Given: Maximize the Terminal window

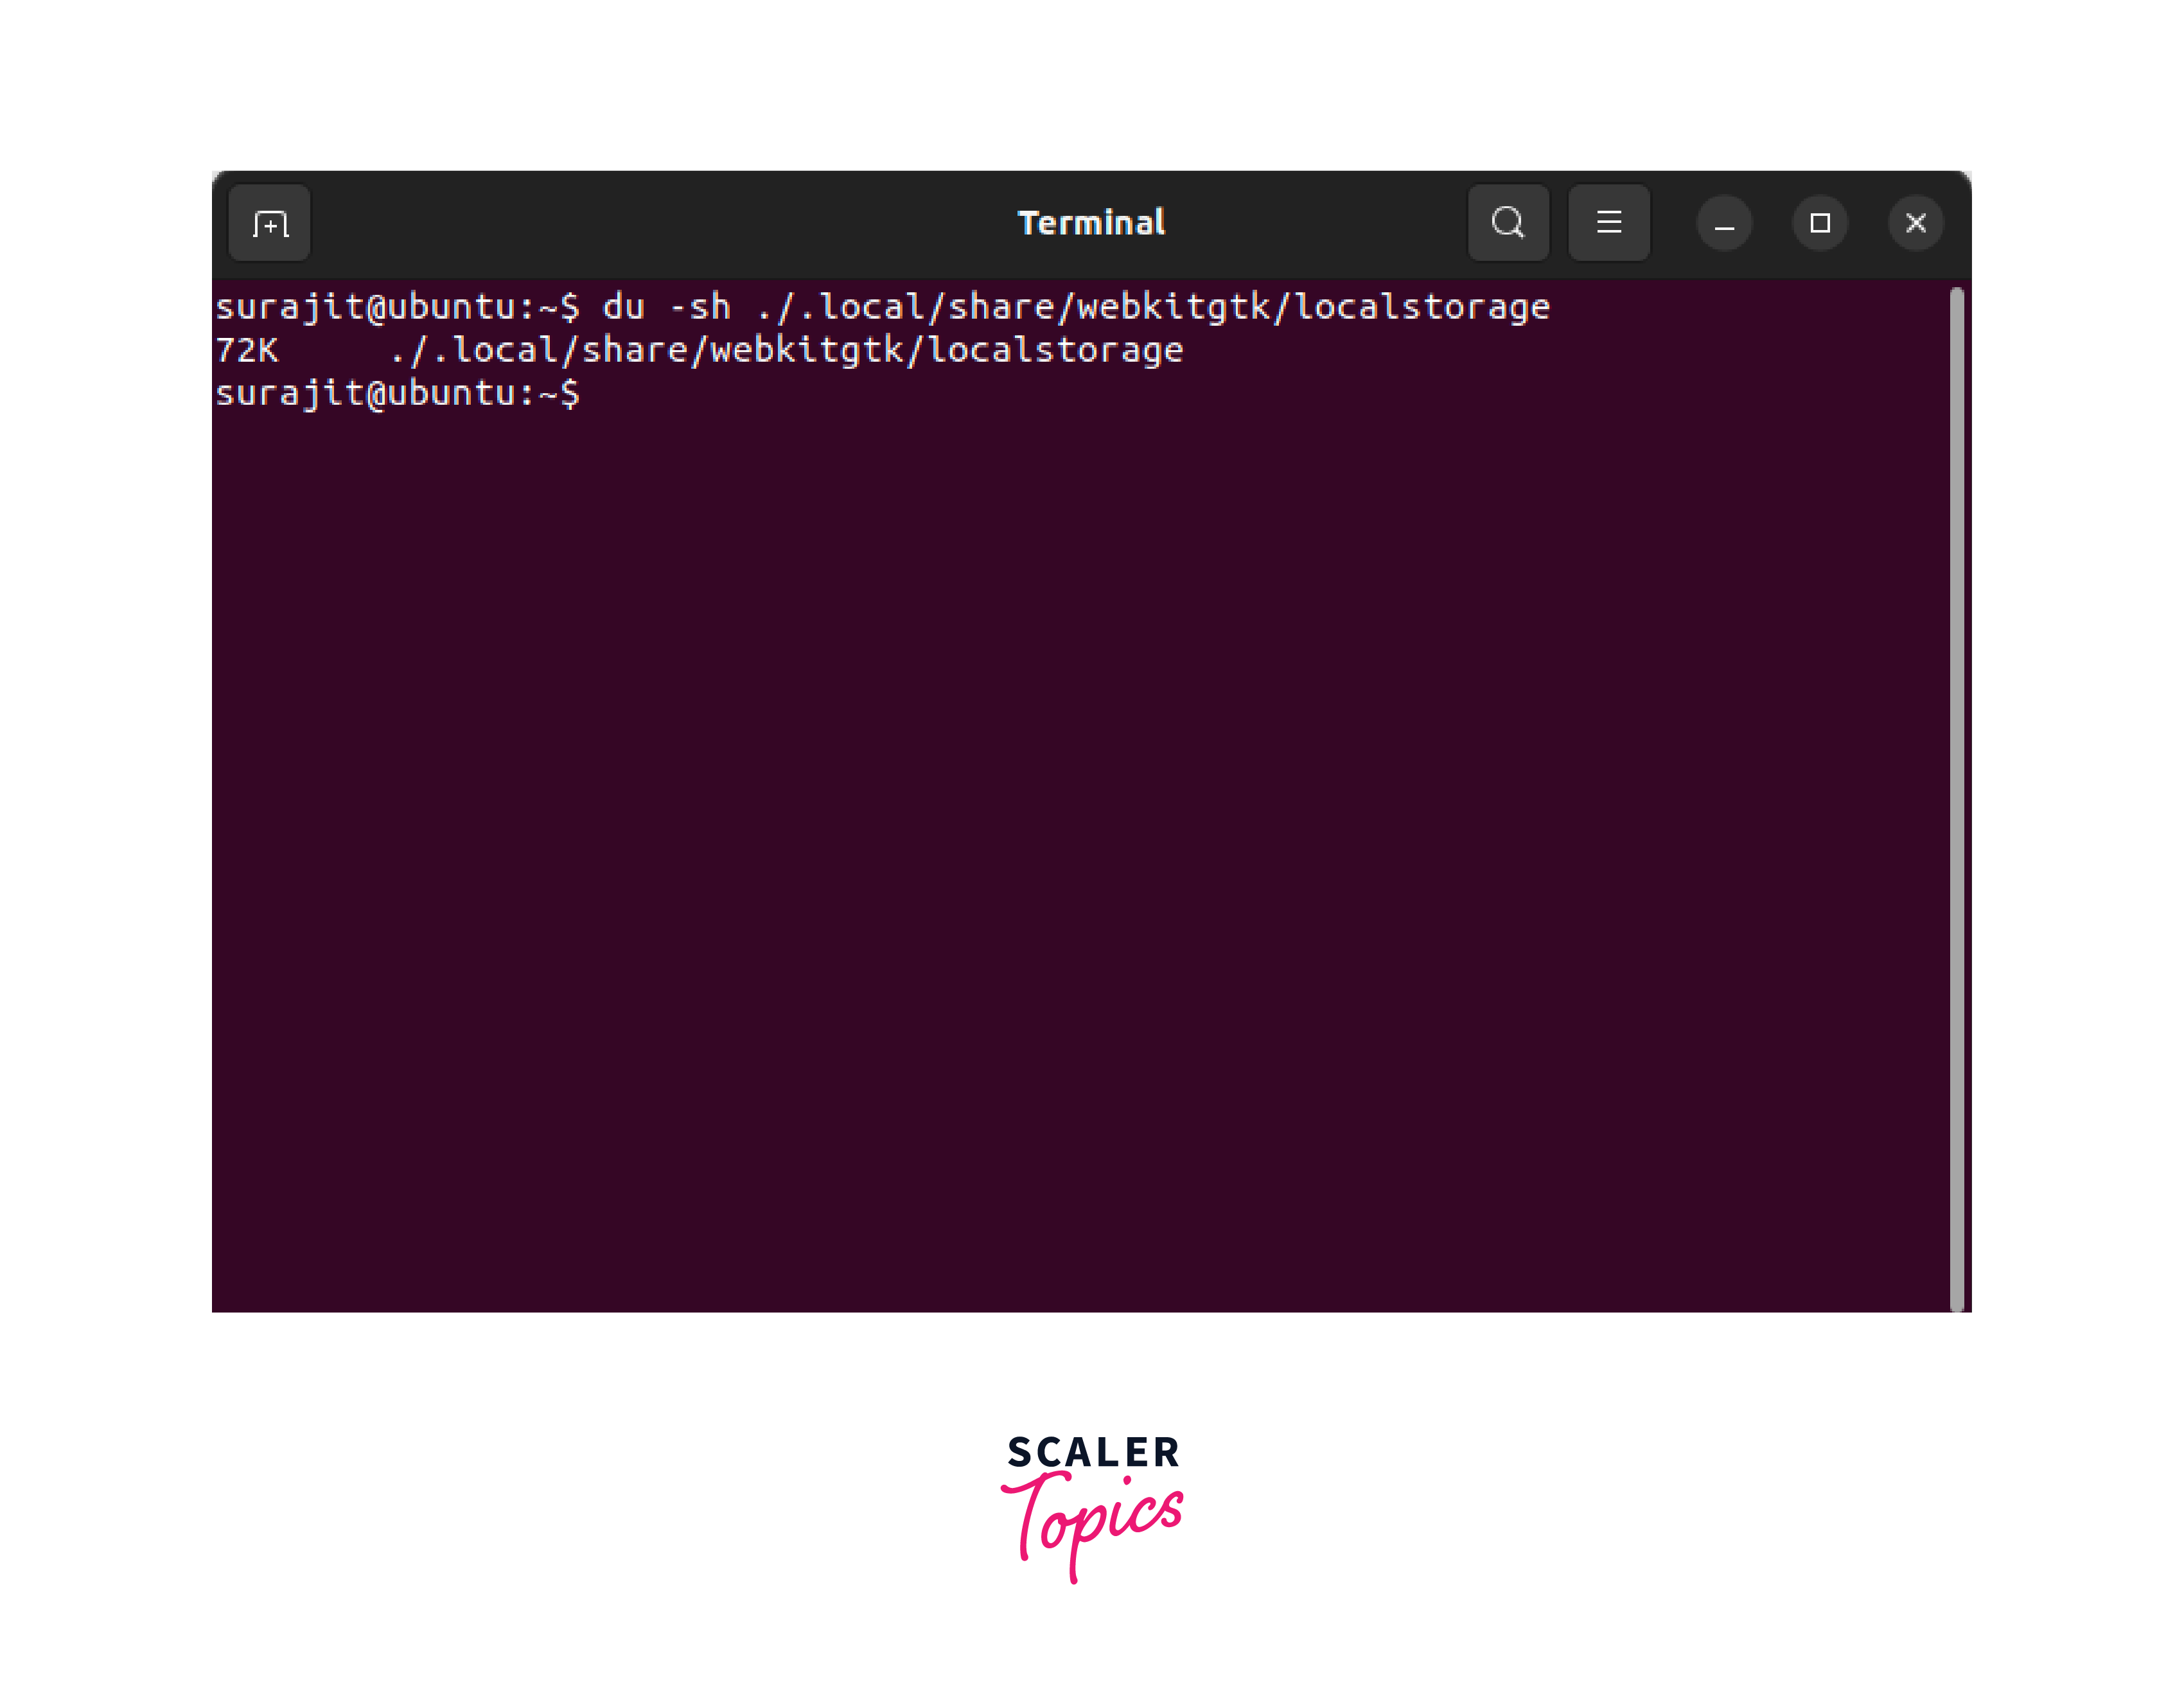Looking at the screenshot, I should click(1820, 224).
